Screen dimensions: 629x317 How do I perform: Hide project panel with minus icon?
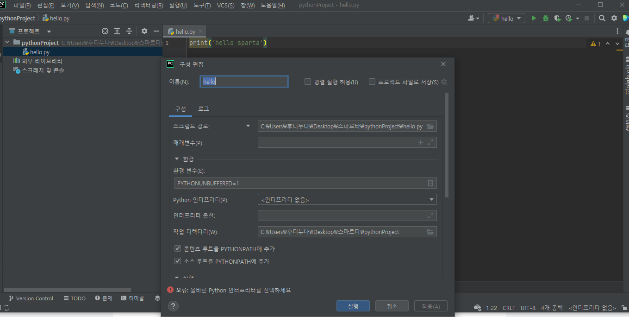click(x=156, y=31)
